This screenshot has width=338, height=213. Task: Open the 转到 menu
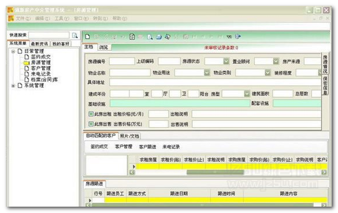point(100,18)
